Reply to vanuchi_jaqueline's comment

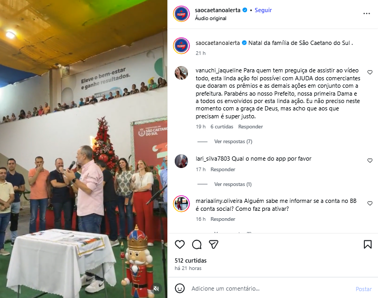(x=250, y=127)
